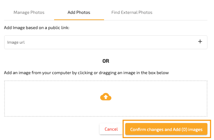Click the bold OR separator text
Screen dimensions: 214x140
106,61
